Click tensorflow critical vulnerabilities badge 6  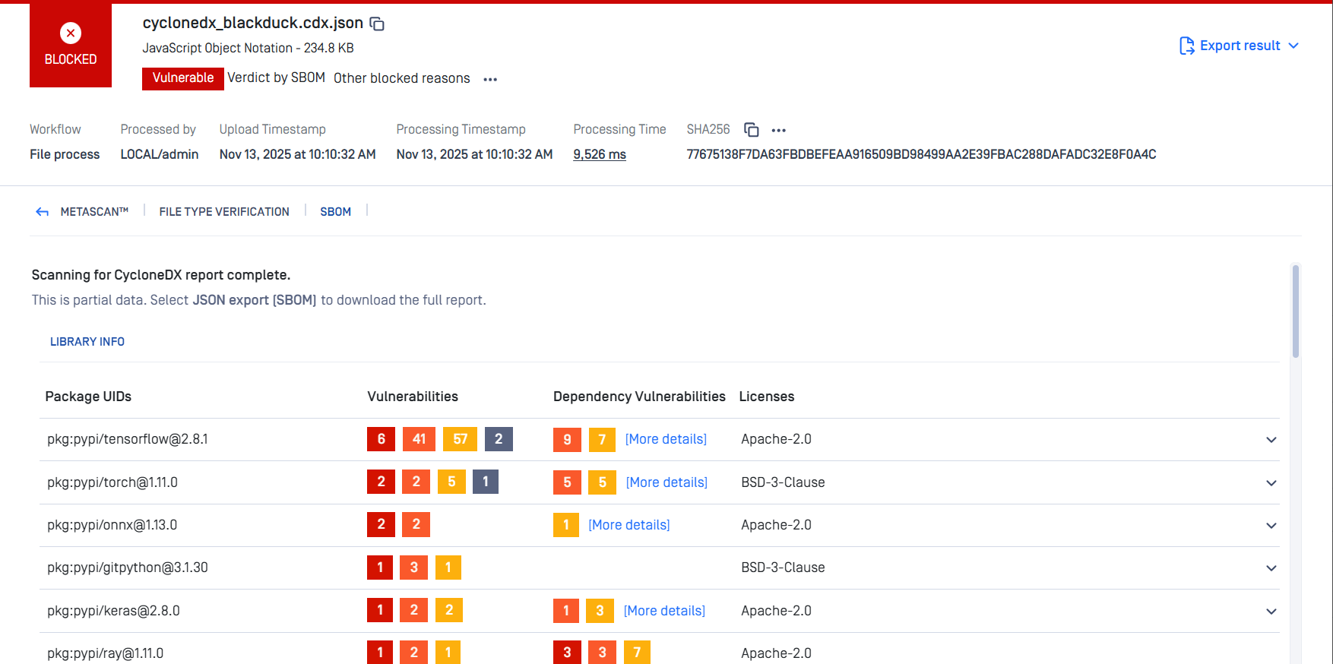tap(381, 439)
